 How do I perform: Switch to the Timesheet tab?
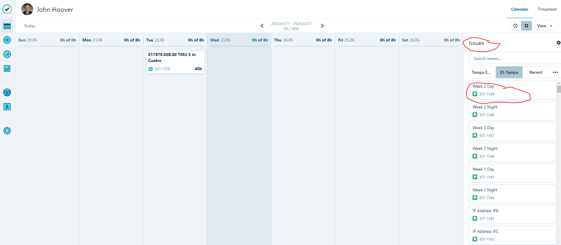[x=547, y=9]
